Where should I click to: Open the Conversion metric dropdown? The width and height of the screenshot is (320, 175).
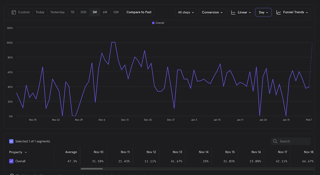(x=212, y=12)
